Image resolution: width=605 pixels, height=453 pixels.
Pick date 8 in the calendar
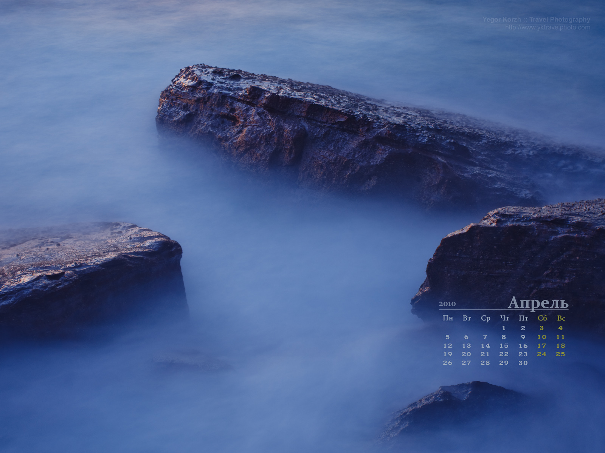pyautogui.click(x=504, y=337)
